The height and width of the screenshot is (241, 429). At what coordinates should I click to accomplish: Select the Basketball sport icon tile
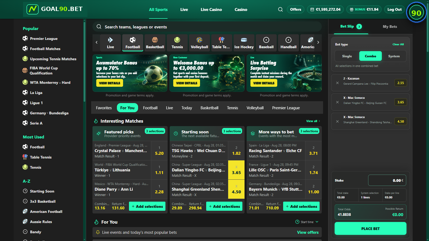155,43
